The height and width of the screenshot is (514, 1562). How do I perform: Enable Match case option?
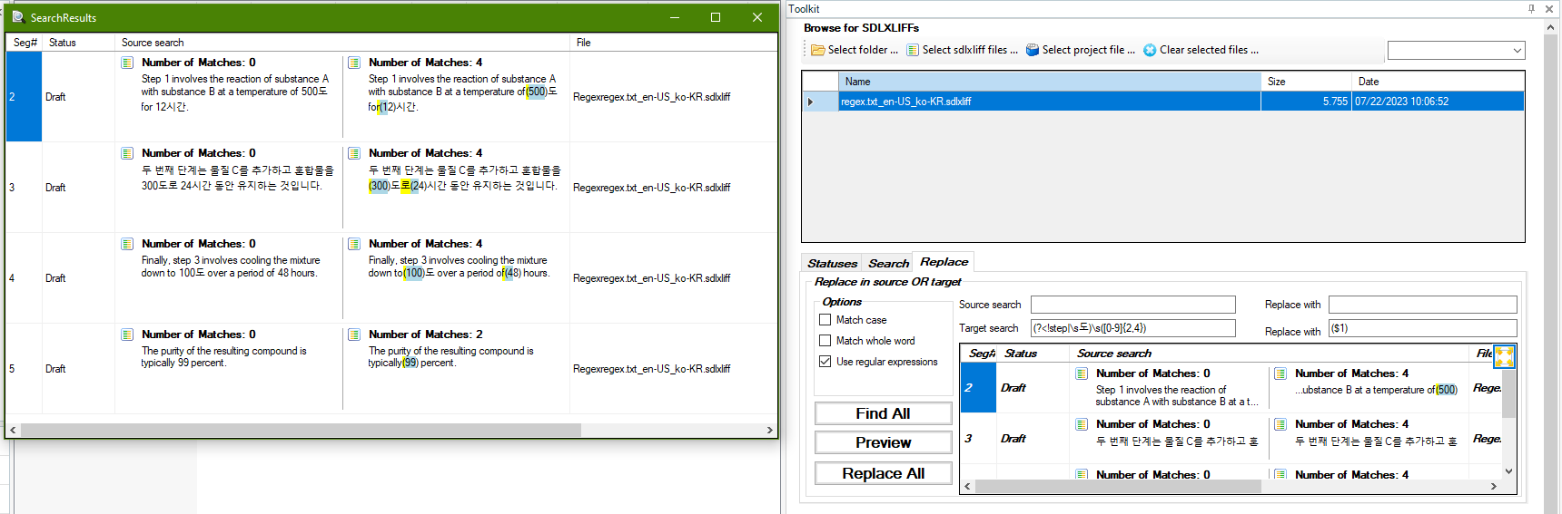(825, 320)
